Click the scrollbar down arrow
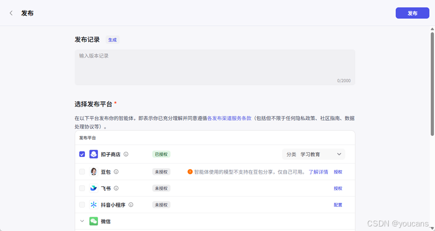Screen dimensions: 435x231 tap(432, 228)
